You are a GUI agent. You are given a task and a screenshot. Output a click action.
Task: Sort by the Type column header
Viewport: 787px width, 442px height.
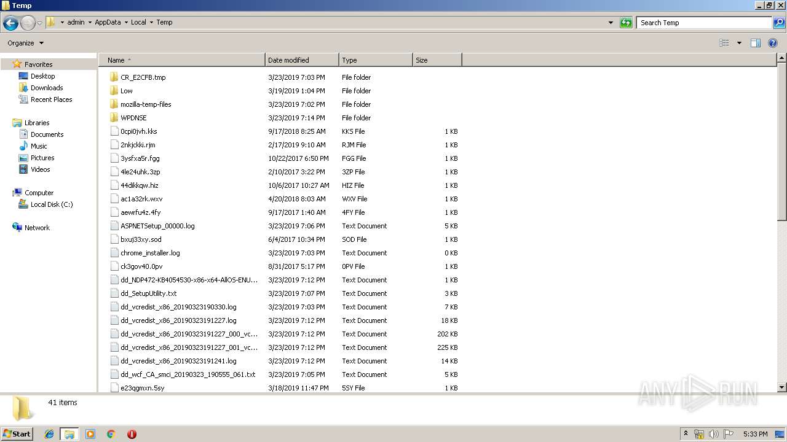click(x=376, y=60)
